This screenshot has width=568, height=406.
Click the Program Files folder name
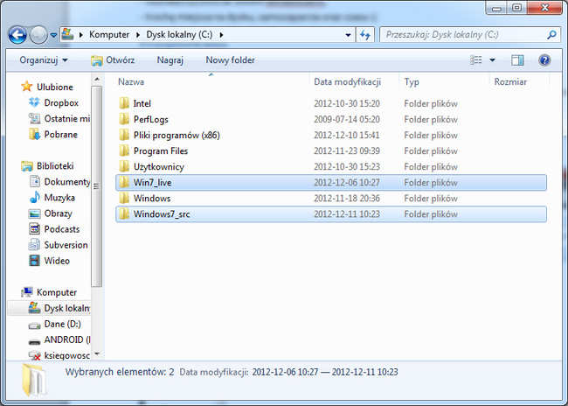tap(161, 150)
